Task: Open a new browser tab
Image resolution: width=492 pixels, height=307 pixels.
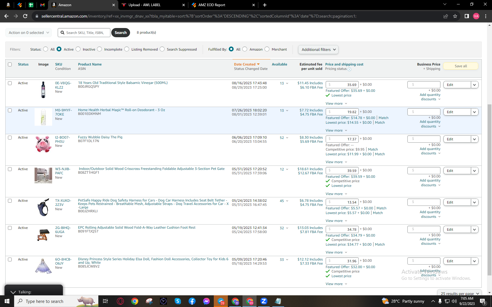Action: [265, 5]
